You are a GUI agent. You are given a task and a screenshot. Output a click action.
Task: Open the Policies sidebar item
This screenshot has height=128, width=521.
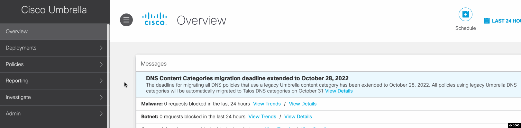coord(53,64)
